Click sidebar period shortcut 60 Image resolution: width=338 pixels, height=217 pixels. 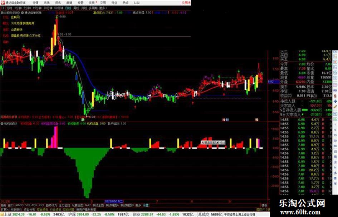335,146
